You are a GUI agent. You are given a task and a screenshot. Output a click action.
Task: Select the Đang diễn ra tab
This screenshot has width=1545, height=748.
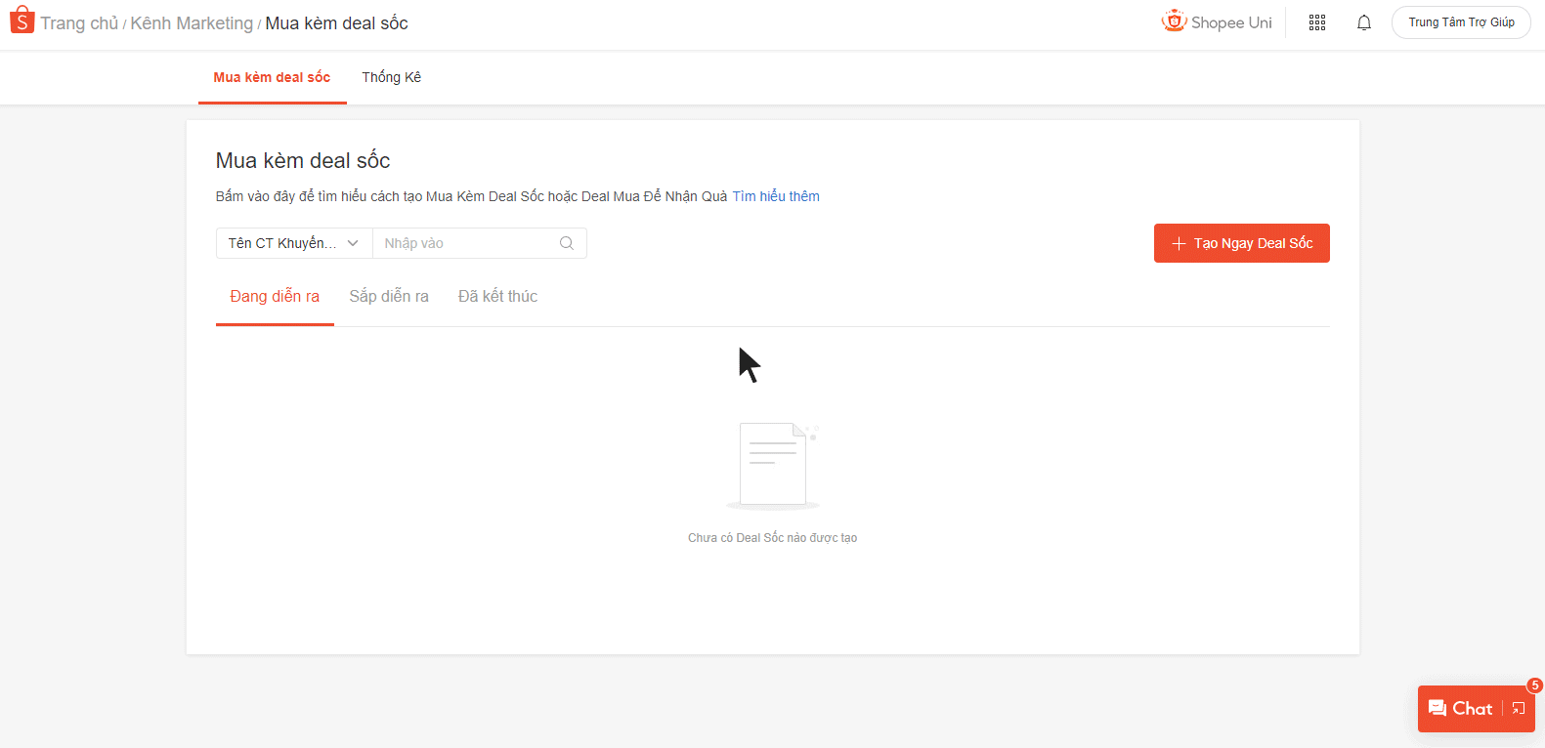point(275,296)
